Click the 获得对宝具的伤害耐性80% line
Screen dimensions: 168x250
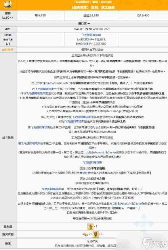point(92,183)
